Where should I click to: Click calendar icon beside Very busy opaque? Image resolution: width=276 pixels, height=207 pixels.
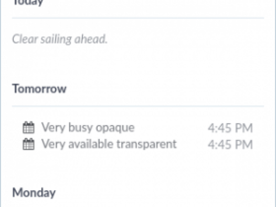[29, 127]
